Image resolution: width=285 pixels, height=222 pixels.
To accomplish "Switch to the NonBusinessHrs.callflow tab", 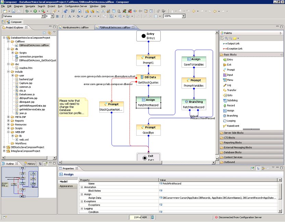I will (x=75, y=27).
